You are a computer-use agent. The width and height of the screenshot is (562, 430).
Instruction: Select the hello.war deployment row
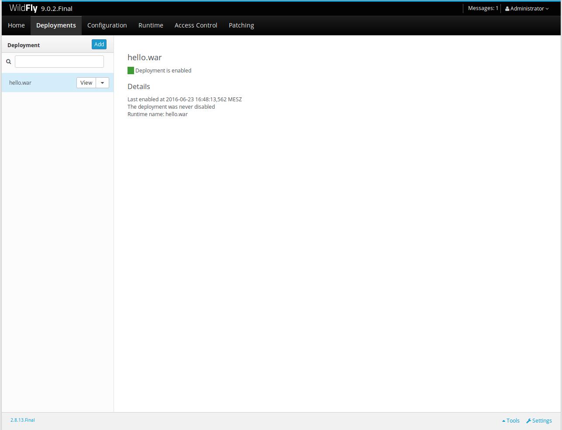coord(58,83)
